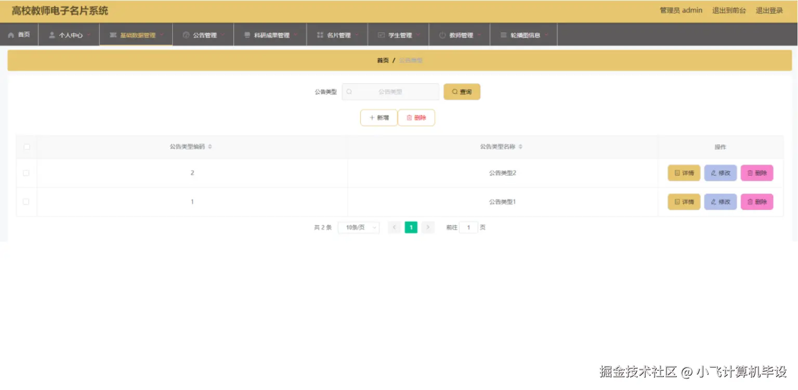Go to next page arrow in pagination
This screenshot has width=798, height=390.
pos(428,227)
